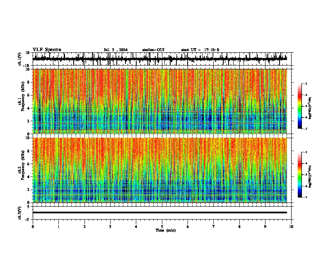Click time axis tick label 8
The image size is (328, 254).
239,227
